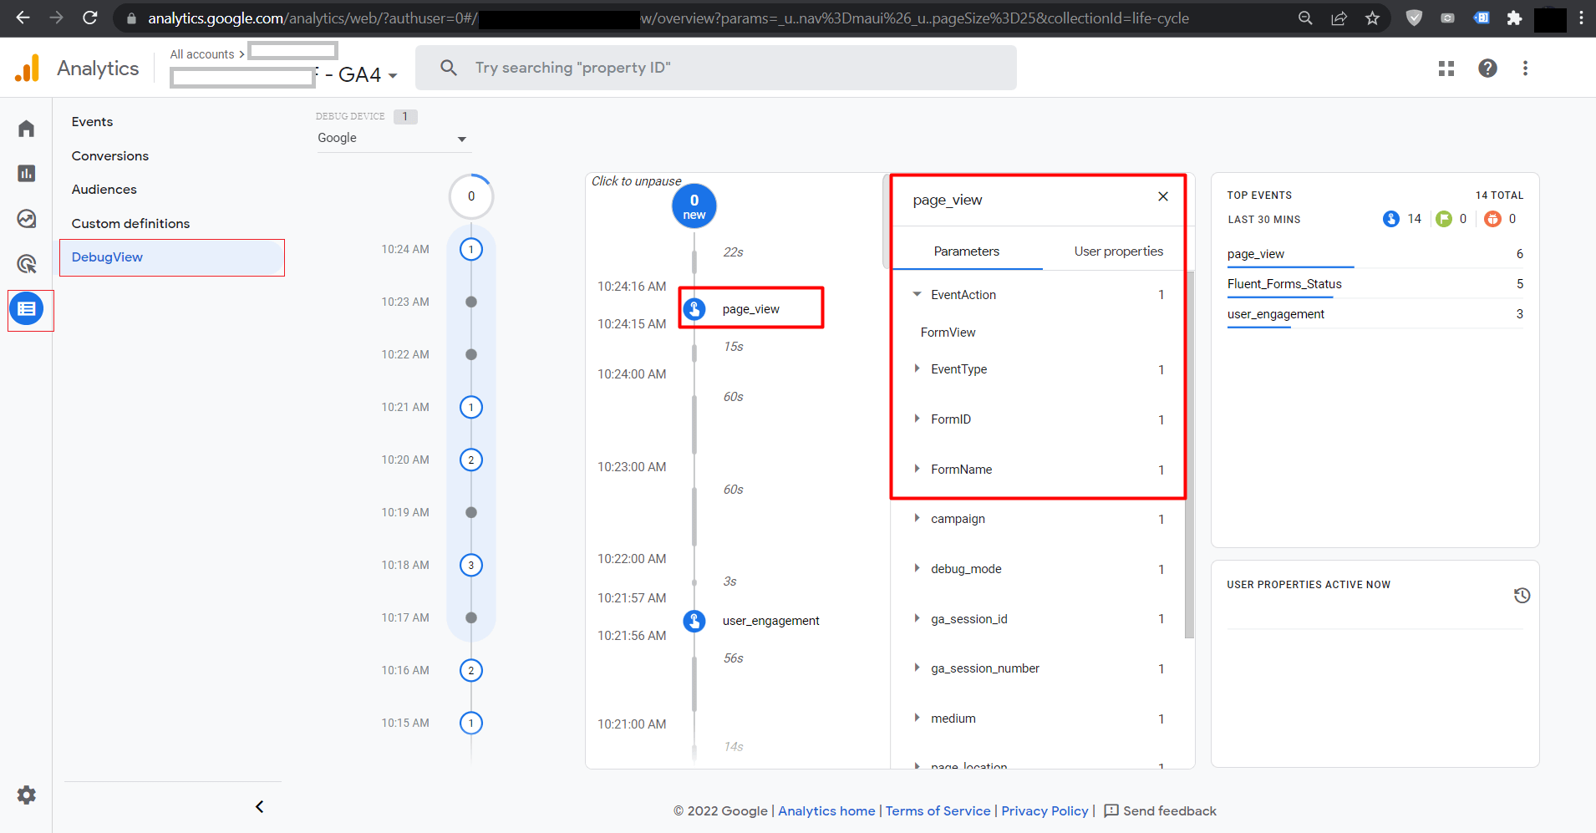Screen dimensions: 1596x833
Task: Select the 10:18 AM timeline marker with 3 events
Action: [x=471, y=566]
